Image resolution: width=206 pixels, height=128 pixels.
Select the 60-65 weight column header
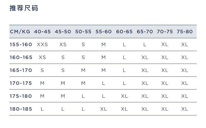[124, 32]
